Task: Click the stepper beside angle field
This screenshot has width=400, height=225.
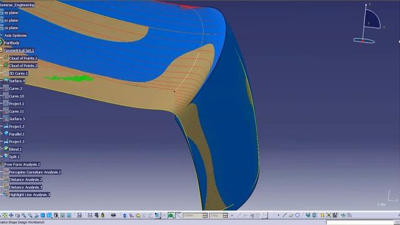Action: 225,216
